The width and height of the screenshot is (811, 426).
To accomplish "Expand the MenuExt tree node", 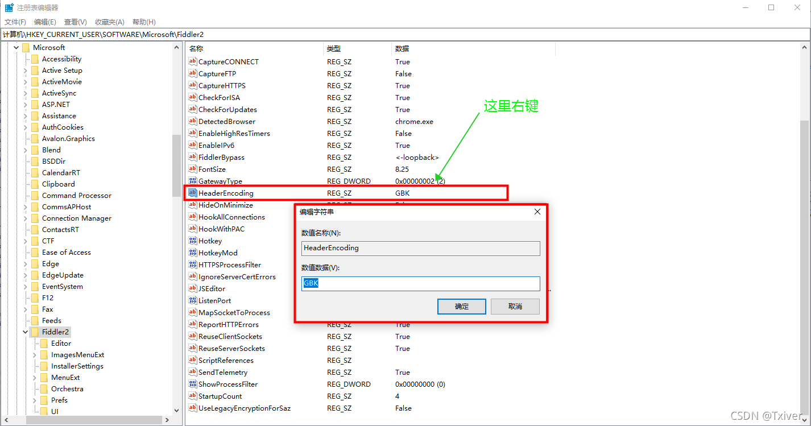I will pos(35,377).
